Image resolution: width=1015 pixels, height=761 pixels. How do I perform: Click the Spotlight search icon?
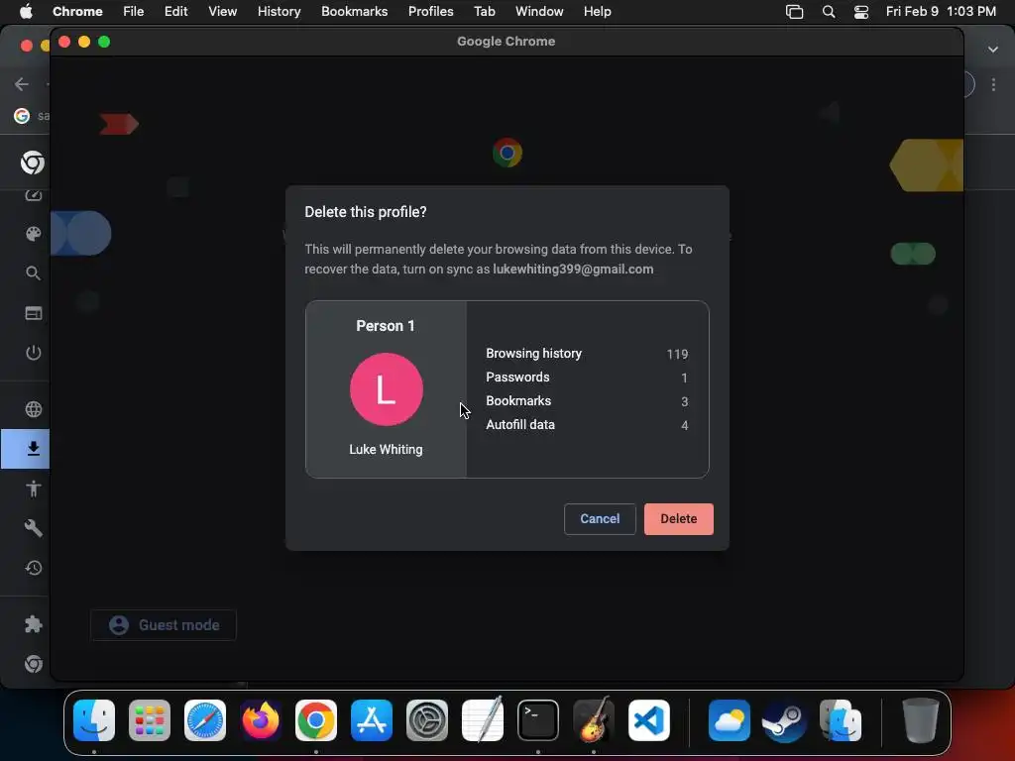click(828, 12)
